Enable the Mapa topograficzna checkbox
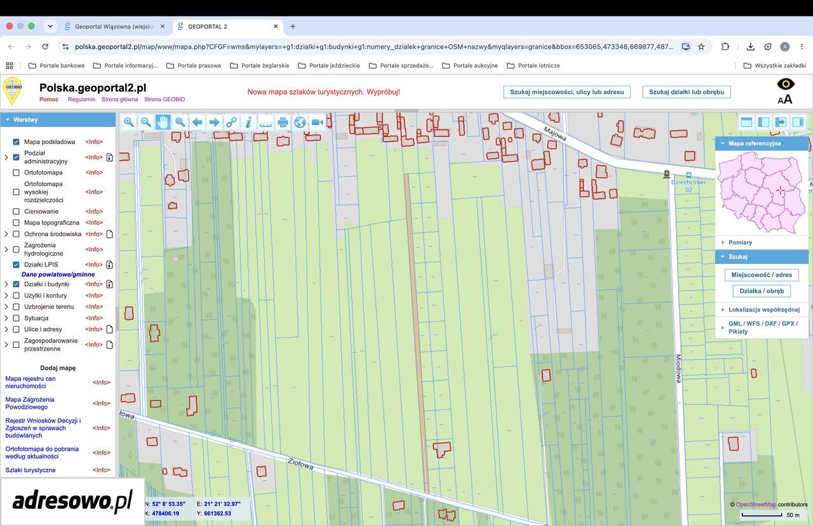Screen dimensions: 813x526 (17, 223)
